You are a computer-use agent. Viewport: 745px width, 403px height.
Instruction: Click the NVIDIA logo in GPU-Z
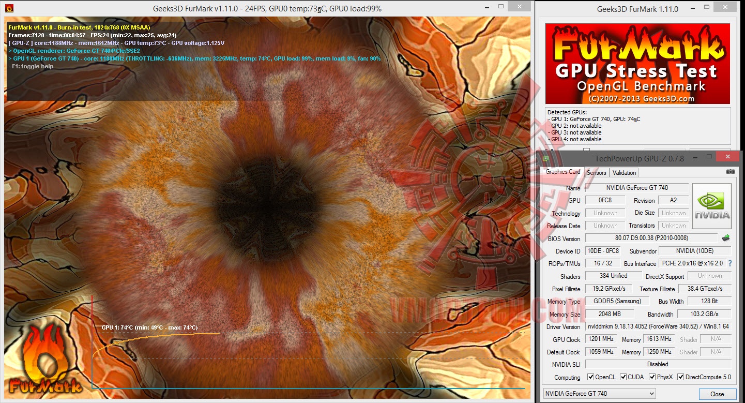coord(712,206)
